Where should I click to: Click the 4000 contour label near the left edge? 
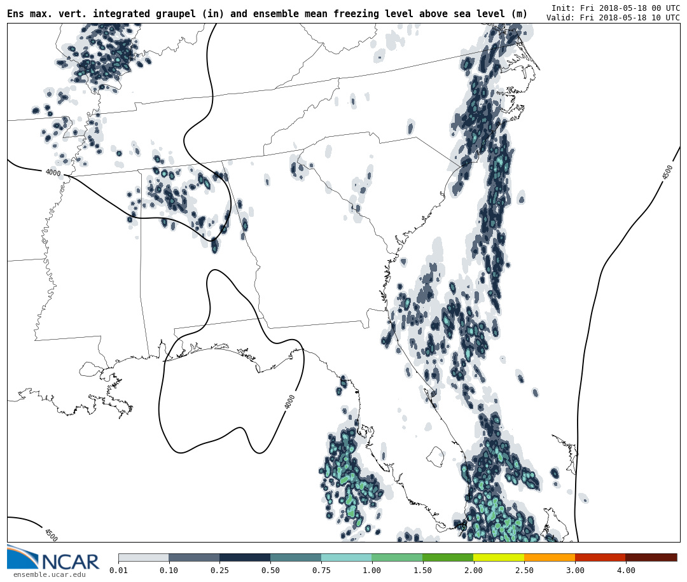click(x=53, y=172)
